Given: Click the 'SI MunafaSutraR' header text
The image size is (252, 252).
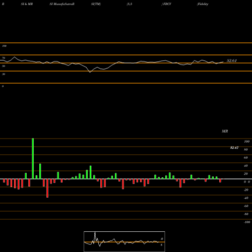Looking at the screenshot, I should [x=62, y=4].
